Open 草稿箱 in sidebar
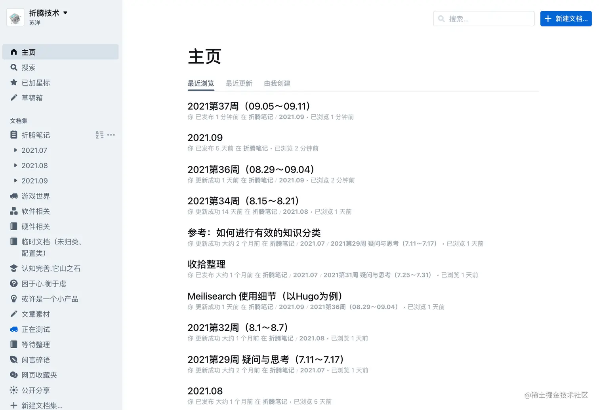This screenshot has width=599, height=410. pyautogui.click(x=32, y=98)
